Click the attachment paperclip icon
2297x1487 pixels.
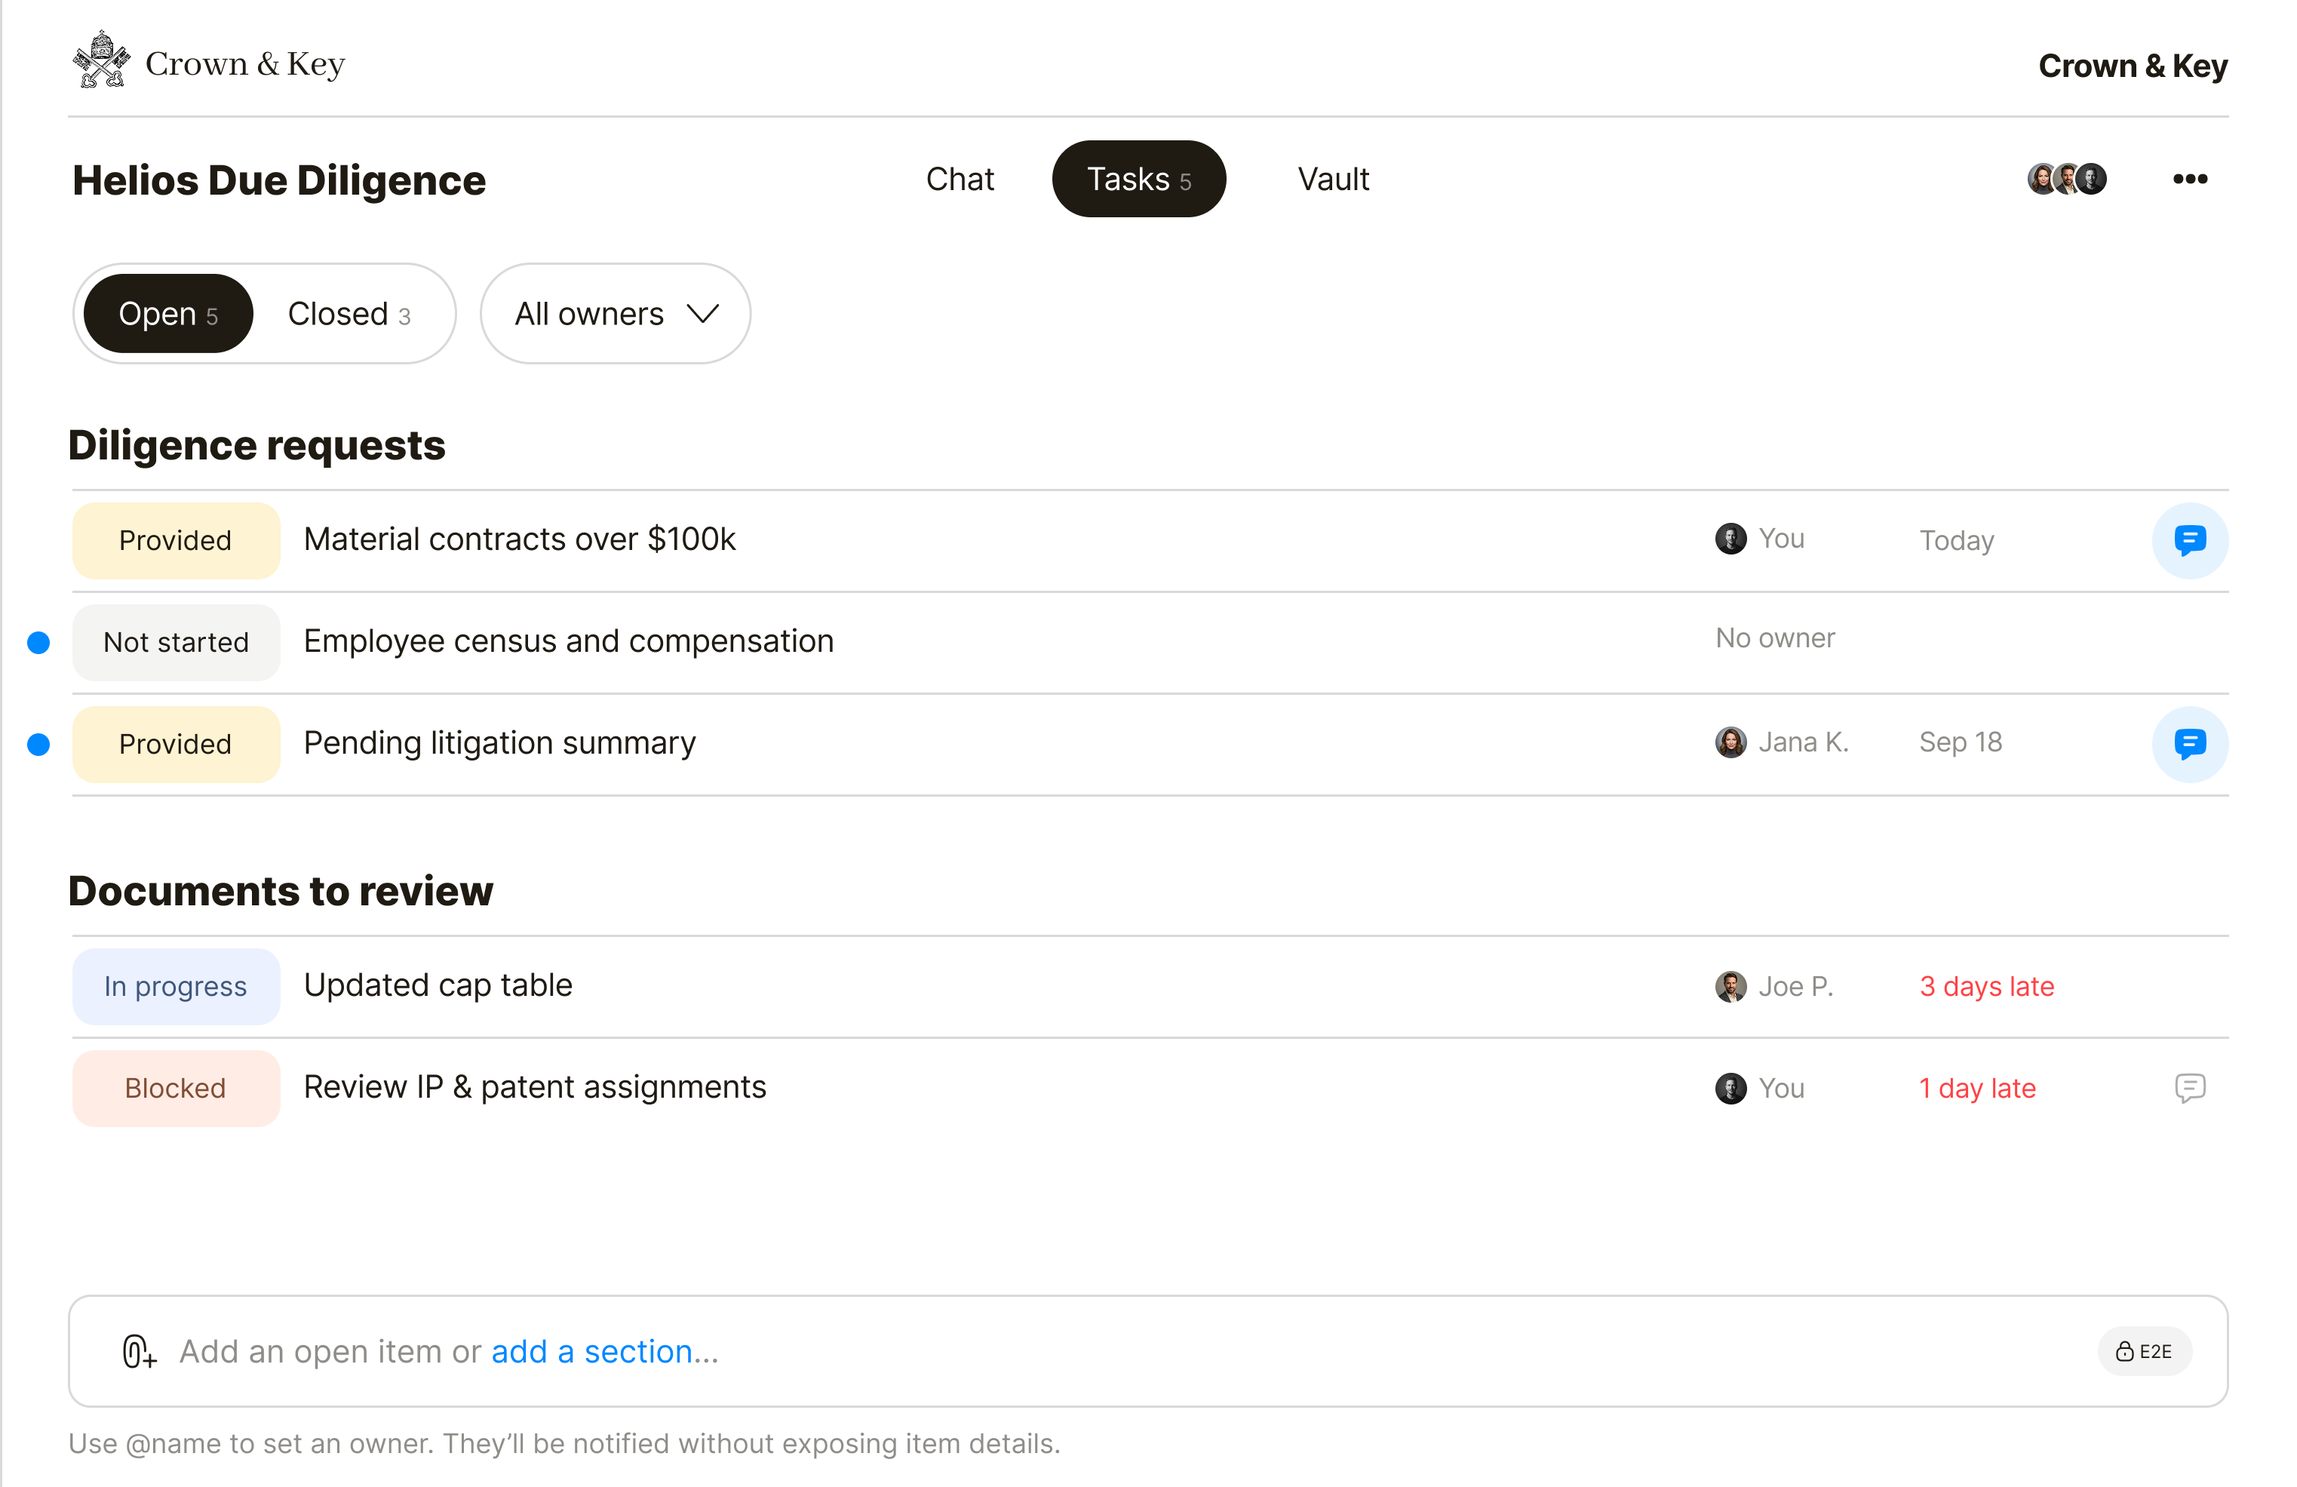138,1351
